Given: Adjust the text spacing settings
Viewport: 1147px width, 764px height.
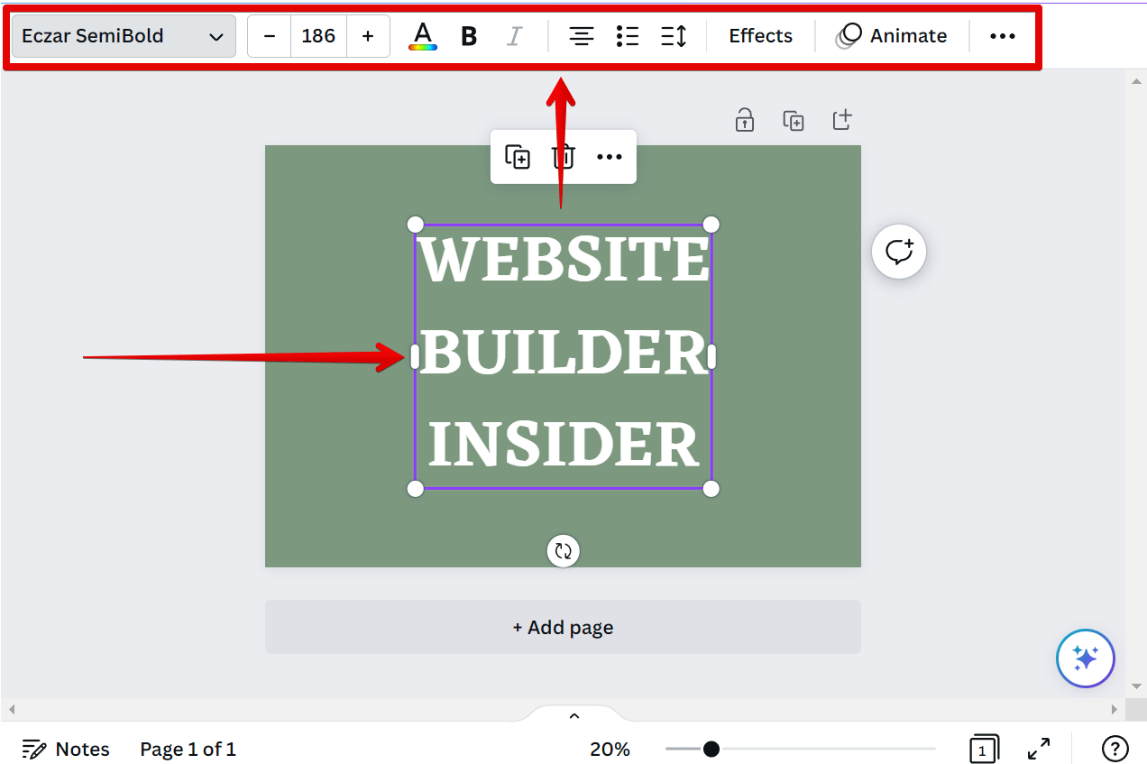Looking at the screenshot, I should coord(674,36).
